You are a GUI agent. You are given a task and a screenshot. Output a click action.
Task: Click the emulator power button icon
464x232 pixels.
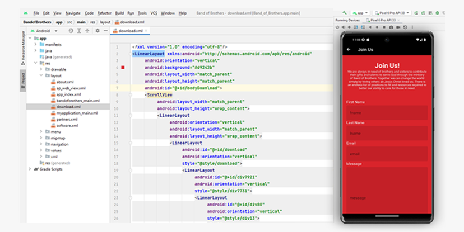point(337,27)
